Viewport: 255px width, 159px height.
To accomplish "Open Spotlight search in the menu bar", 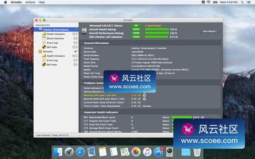I will coord(242,2).
